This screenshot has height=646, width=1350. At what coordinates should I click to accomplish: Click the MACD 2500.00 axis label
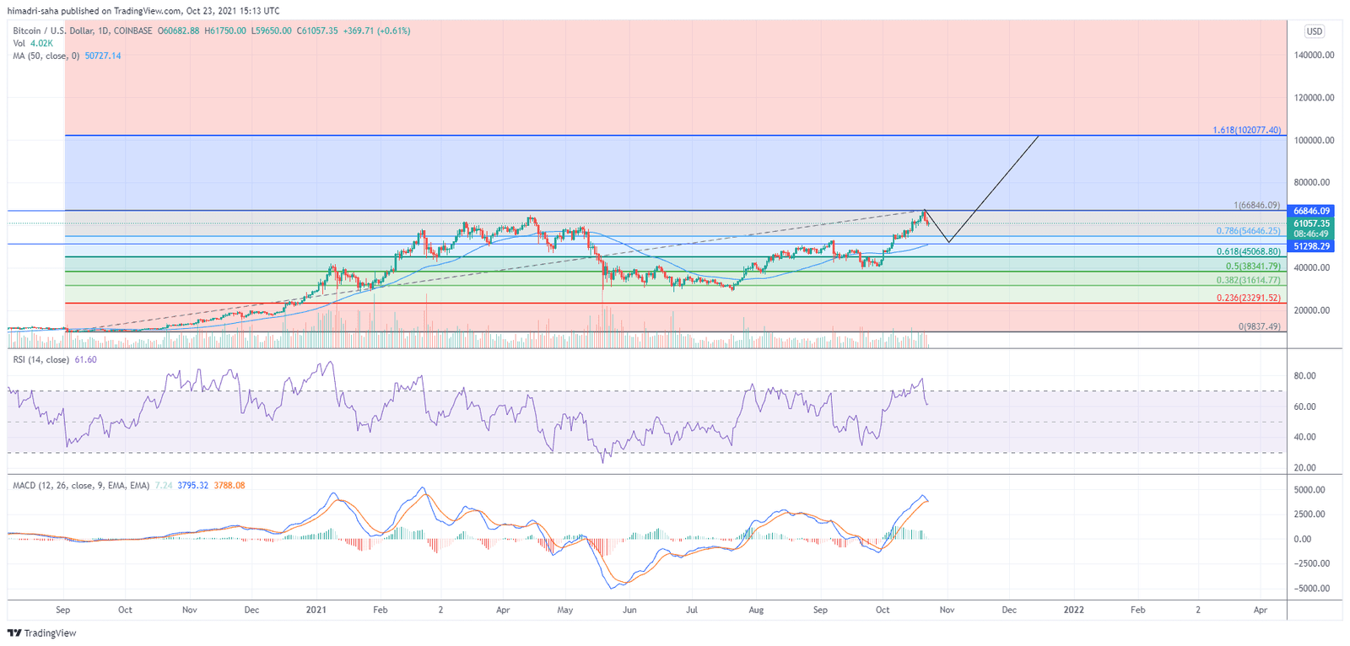pos(1309,514)
